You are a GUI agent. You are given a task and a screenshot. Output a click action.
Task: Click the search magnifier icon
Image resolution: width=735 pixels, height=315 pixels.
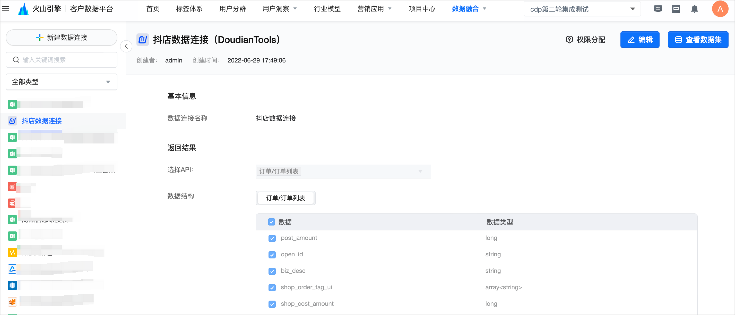click(16, 60)
